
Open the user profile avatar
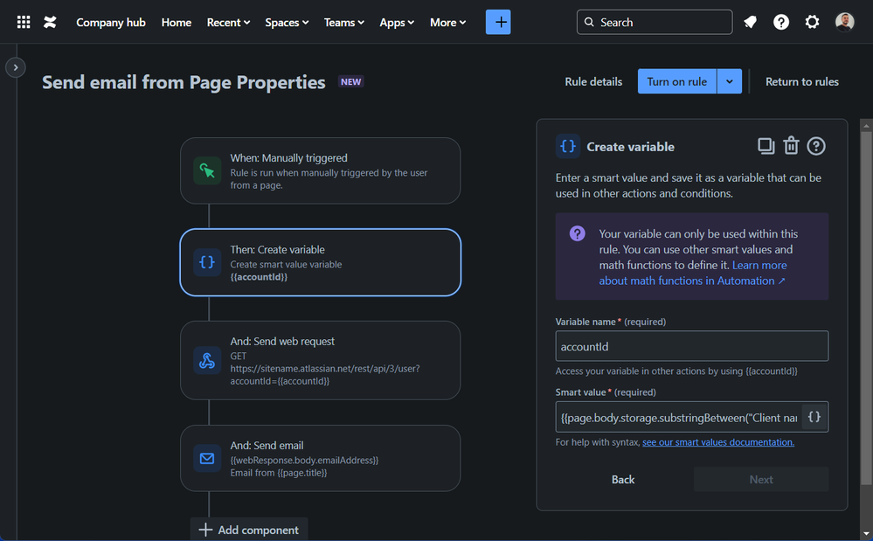tap(844, 22)
